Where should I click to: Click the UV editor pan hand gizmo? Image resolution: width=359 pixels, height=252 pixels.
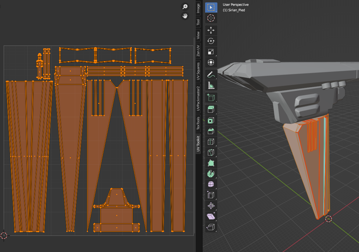click(x=185, y=16)
